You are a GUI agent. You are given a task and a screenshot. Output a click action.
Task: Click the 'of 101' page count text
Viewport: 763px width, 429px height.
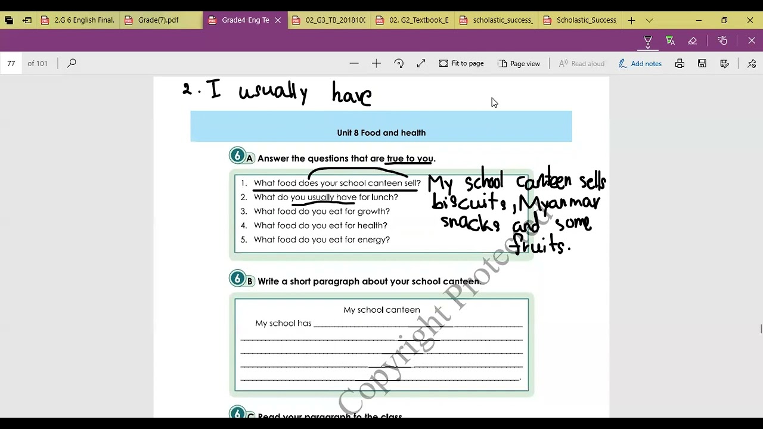(37, 63)
